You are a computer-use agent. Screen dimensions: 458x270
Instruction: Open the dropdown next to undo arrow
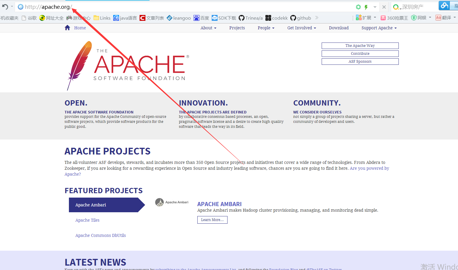click(12, 6)
